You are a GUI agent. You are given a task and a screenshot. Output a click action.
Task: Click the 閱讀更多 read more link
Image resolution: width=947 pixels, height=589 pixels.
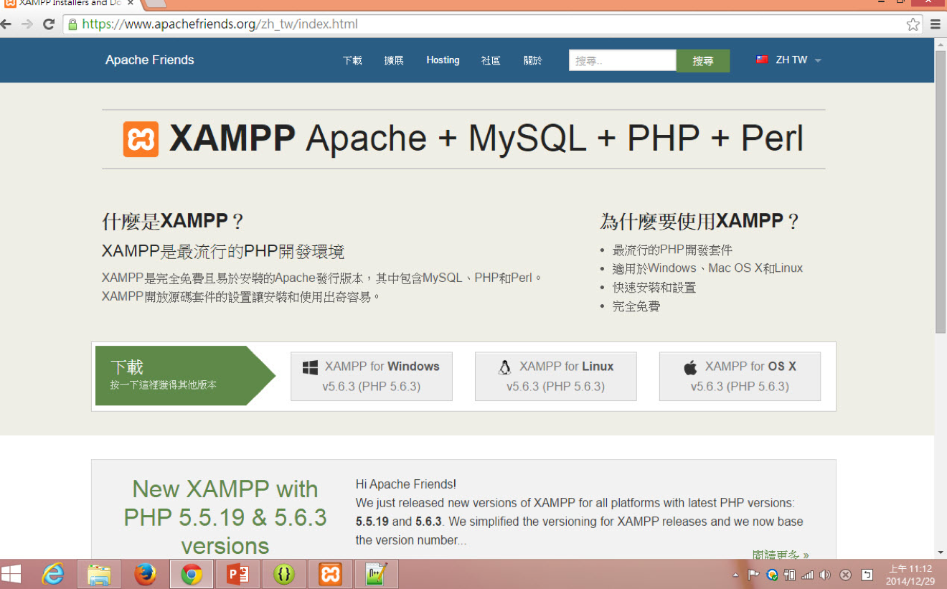point(781,555)
